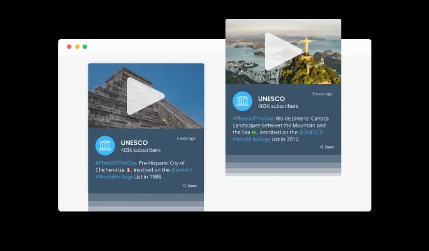Click the '403K subscribers' text on Rio card

(x=278, y=106)
